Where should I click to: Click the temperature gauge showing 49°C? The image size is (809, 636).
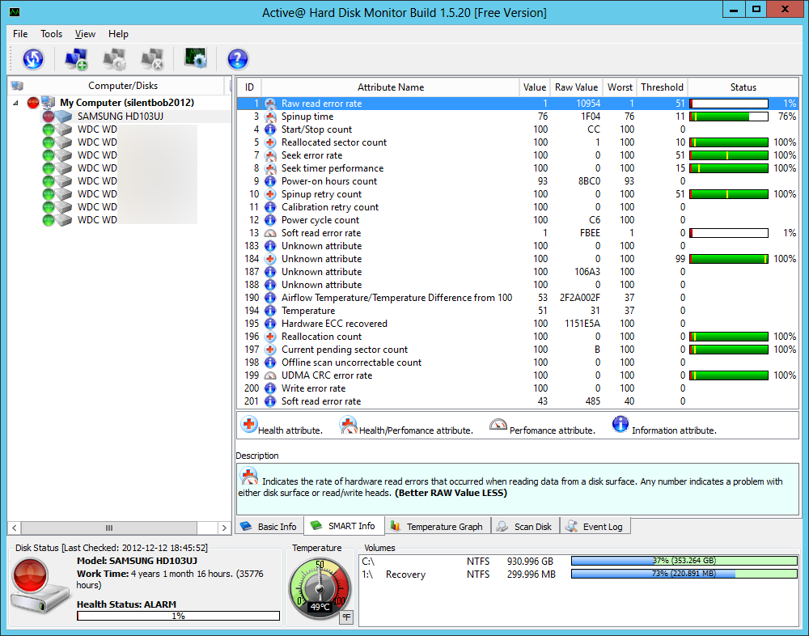(x=320, y=590)
